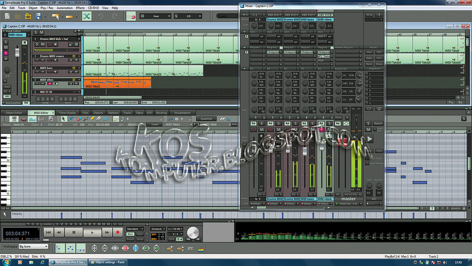Screen dimensions: 472x266
Task: Switch to the Routing tab
Action: (x=161, y=113)
